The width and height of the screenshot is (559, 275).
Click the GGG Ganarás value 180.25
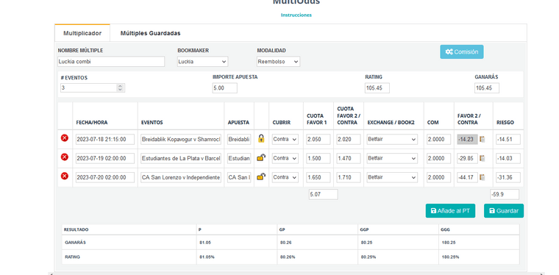tap(449, 242)
